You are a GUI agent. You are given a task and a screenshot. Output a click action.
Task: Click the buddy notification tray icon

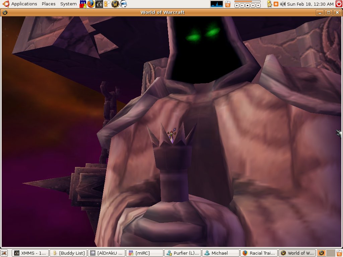coord(270,4)
